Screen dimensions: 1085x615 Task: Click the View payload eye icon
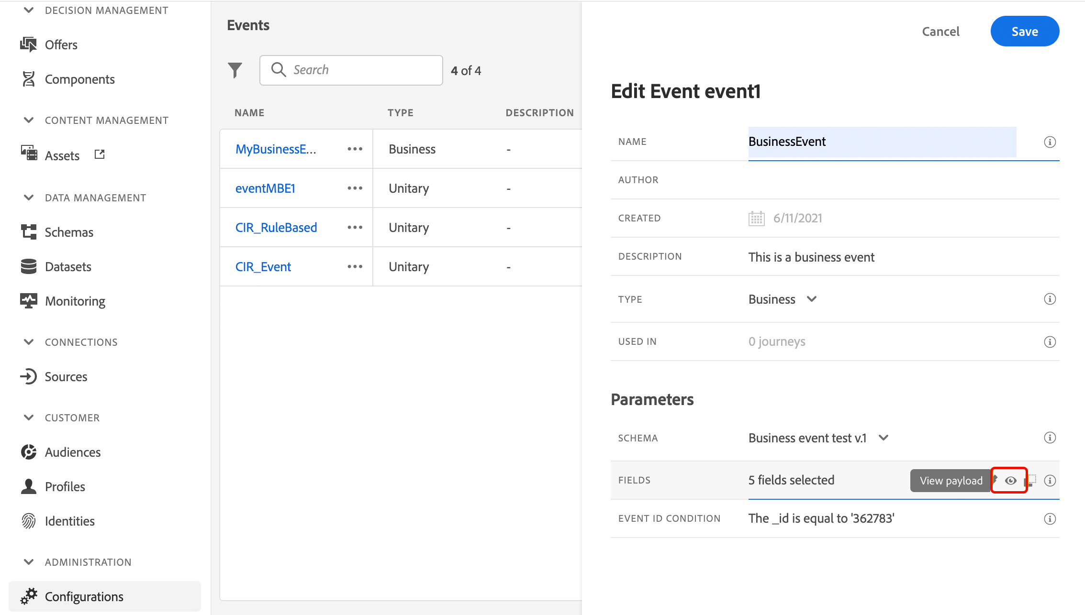pos(1010,481)
